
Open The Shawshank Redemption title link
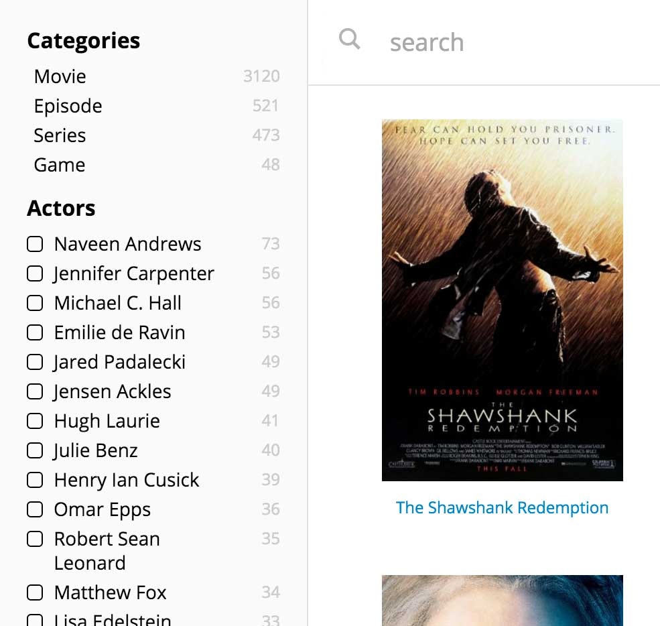pyautogui.click(x=502, y=508)
